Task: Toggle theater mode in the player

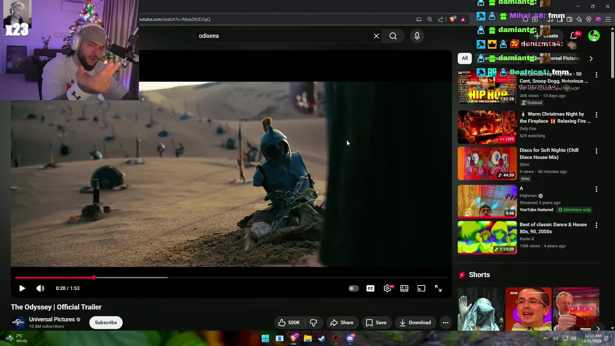Action: coord(404,288)
